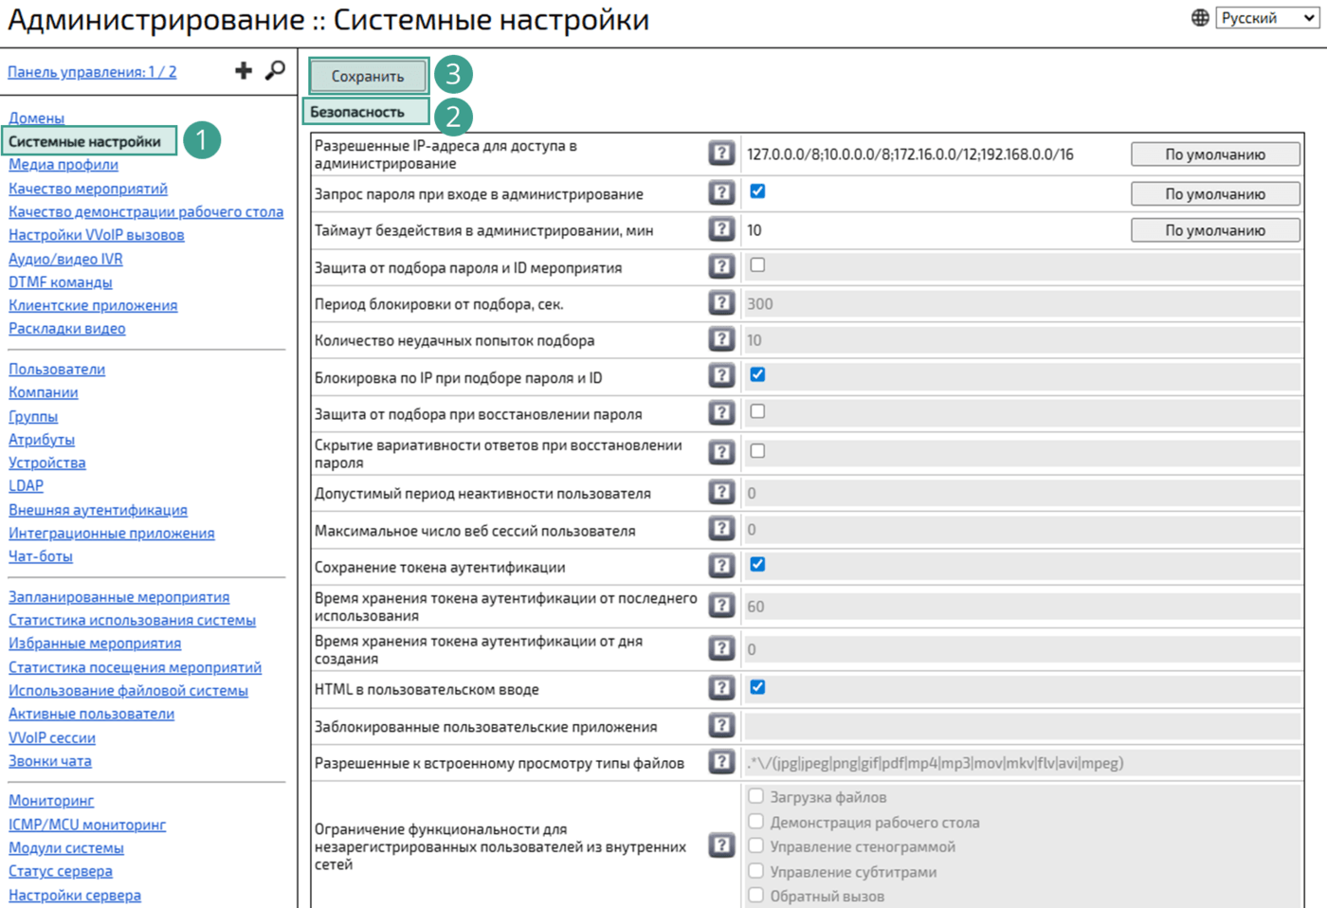This screenshot has width=1327, height=908.
Task: Open Настройки VVoIP вызовов link
Action: pyautogui.click(x=97, y=235)
